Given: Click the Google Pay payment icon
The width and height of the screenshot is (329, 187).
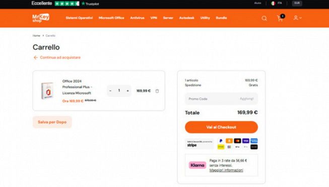Looking at the screenshot, I should (x=246, y=147).
